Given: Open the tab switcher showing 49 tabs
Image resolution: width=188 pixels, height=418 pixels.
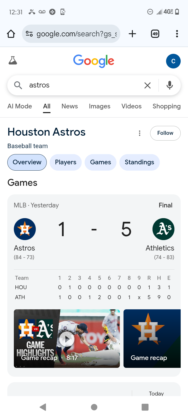Looking at the screenshot, I should click(x=155, y=34).
